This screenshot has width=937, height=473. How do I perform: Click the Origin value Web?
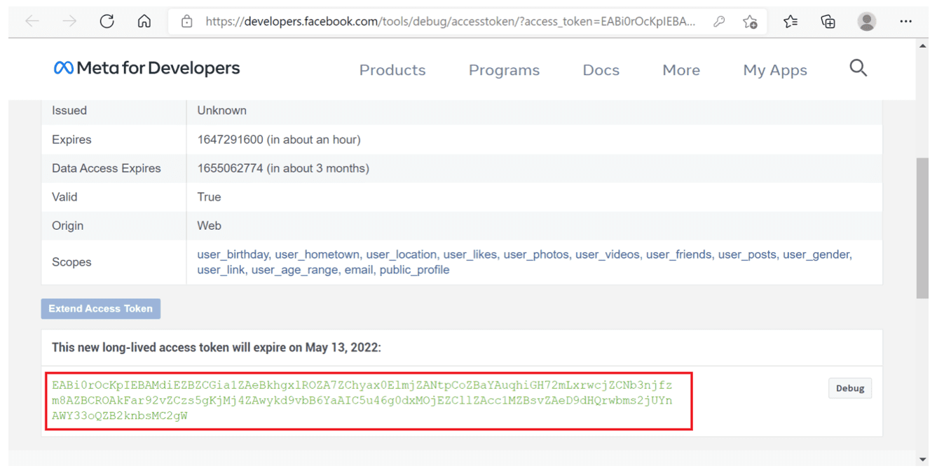pyautogui.click(x=209, y=226)
